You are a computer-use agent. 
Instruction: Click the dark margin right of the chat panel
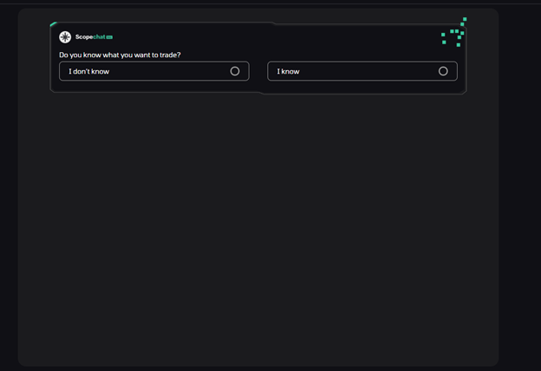[x=519, y=186]
